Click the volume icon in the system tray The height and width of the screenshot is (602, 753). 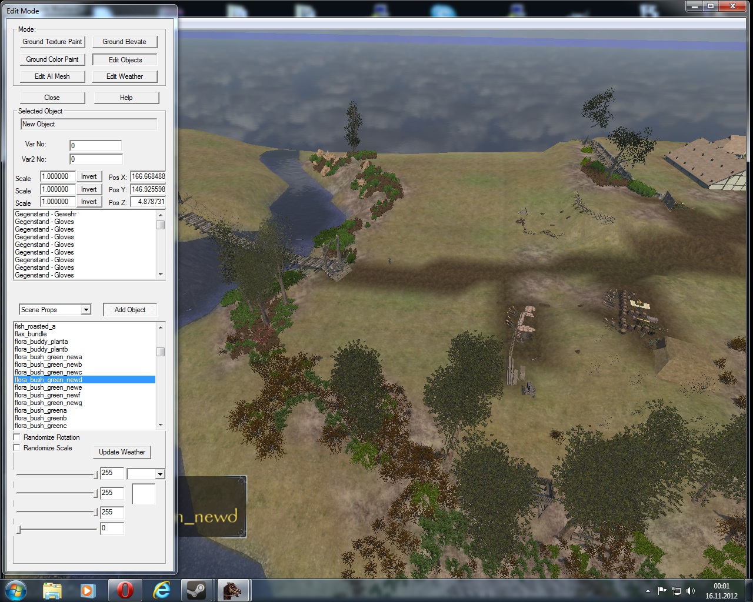pyautogui.click(x=691, y=590)
